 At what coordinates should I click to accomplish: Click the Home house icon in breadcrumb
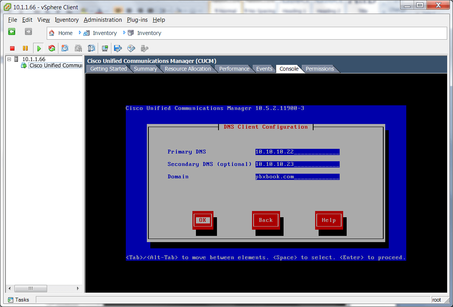[52, 33]
